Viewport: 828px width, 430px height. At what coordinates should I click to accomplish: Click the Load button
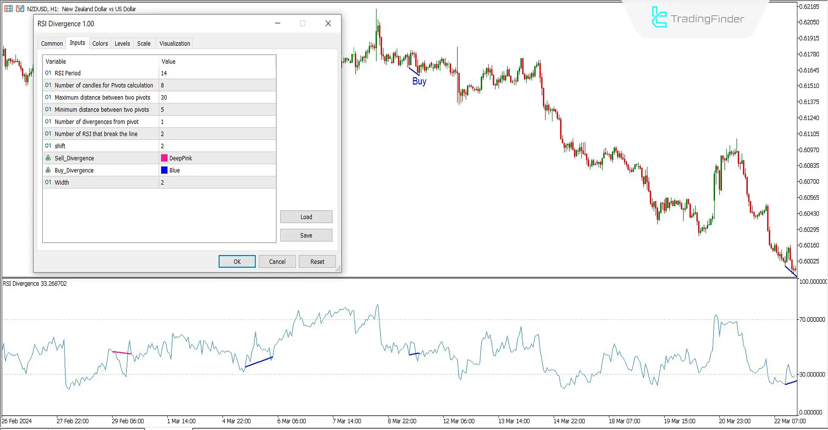[x=306, y=217]
